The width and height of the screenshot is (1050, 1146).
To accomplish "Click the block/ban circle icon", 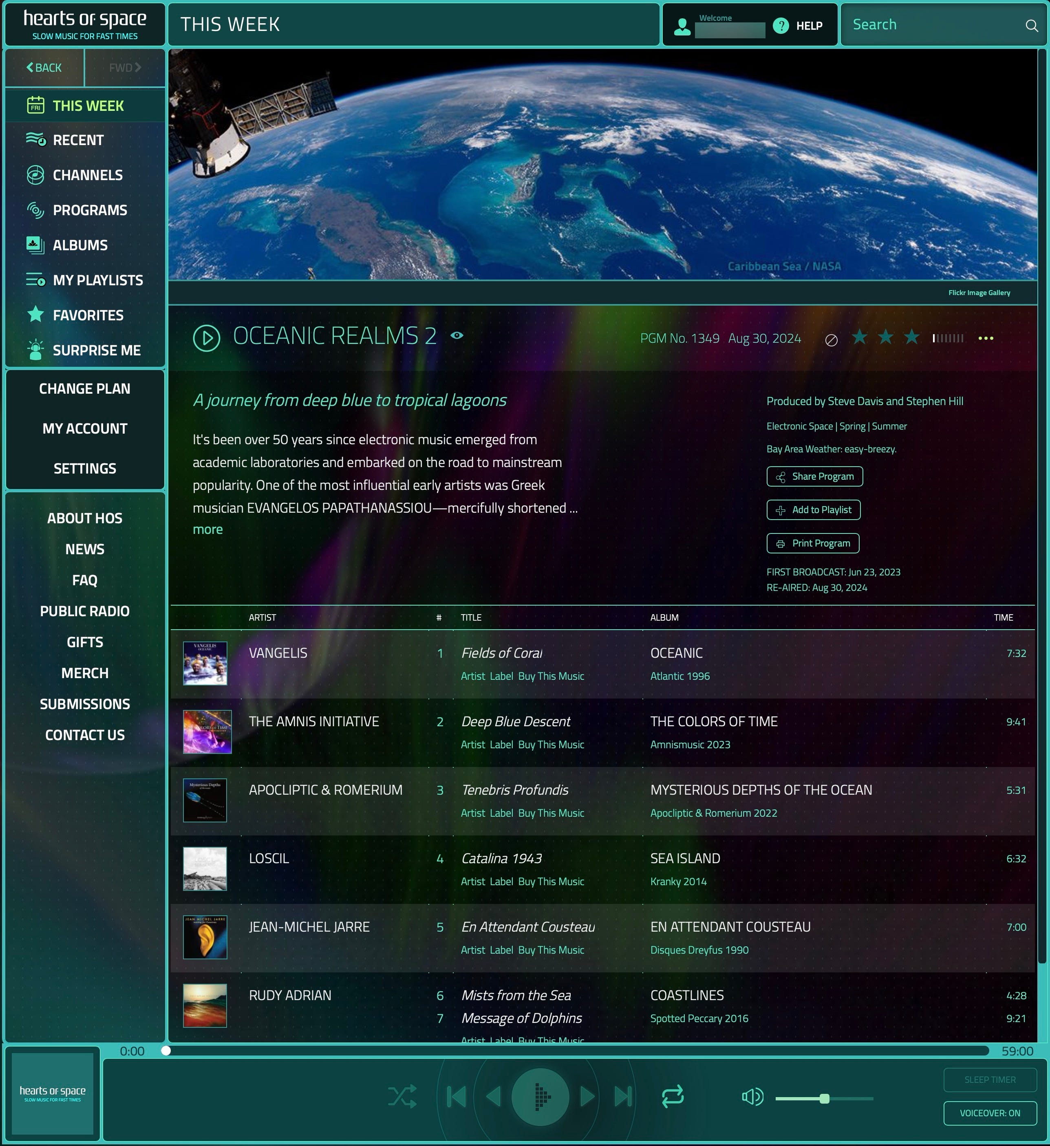I will coord(831,340).
